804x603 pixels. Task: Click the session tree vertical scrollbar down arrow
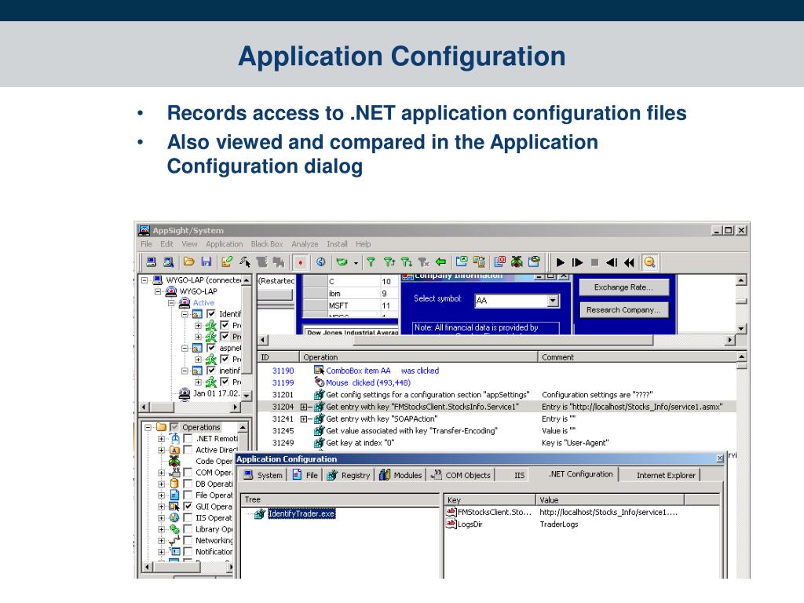point(247,396)
